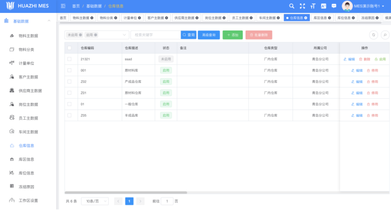Toggle the select-all header checkbox
Screen dimensions: 391x210
click(70, 48)
